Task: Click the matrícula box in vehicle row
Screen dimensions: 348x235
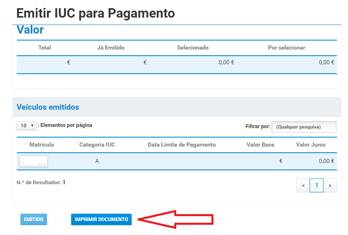Action: click(34, 161)
